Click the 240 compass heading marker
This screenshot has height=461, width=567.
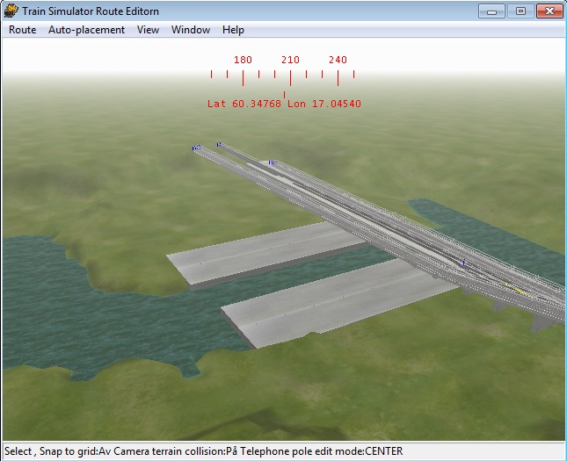[338, 60]
